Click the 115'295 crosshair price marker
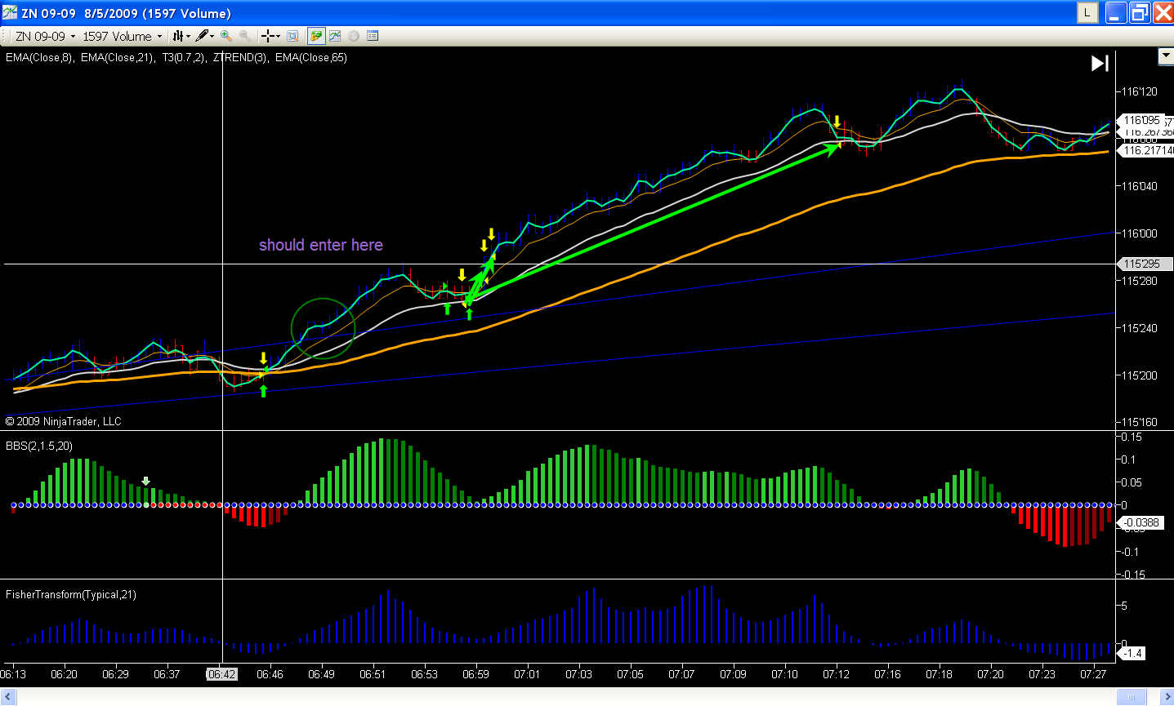The image size is (1174, 706). [1144, 264]
